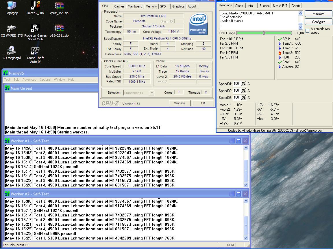333x249 pixels.
Task: Click the CPU-Z Validate button
Action: (x=180, y=103)
